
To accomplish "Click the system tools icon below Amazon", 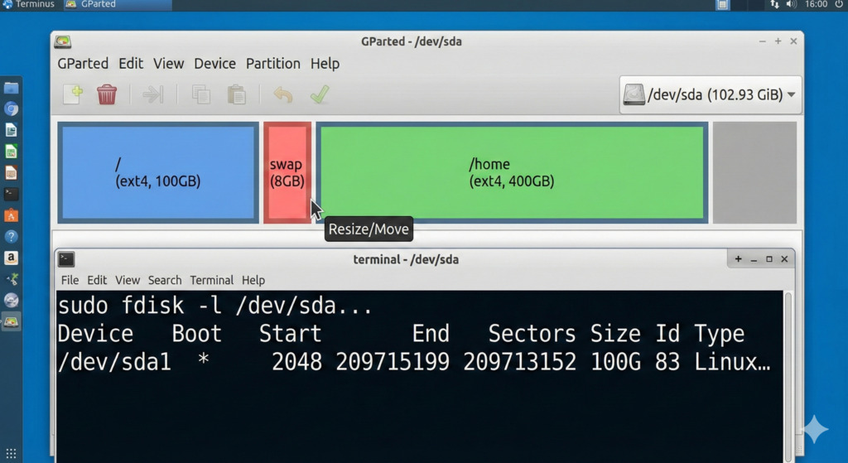I will coord(11,279).
